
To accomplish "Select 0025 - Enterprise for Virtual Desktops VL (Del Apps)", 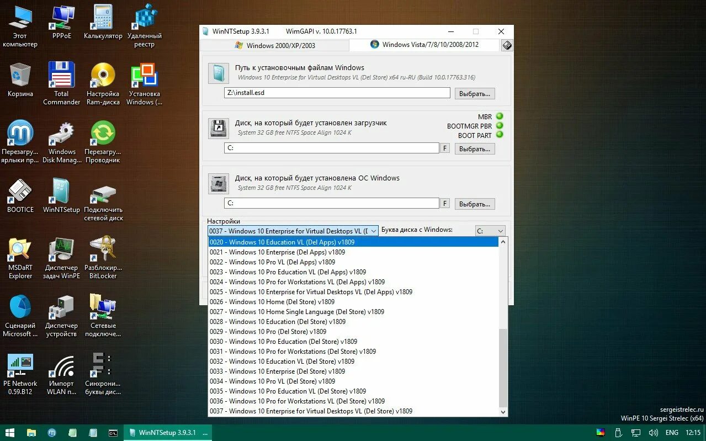I will pyautogui.click(x=353, y=291).
